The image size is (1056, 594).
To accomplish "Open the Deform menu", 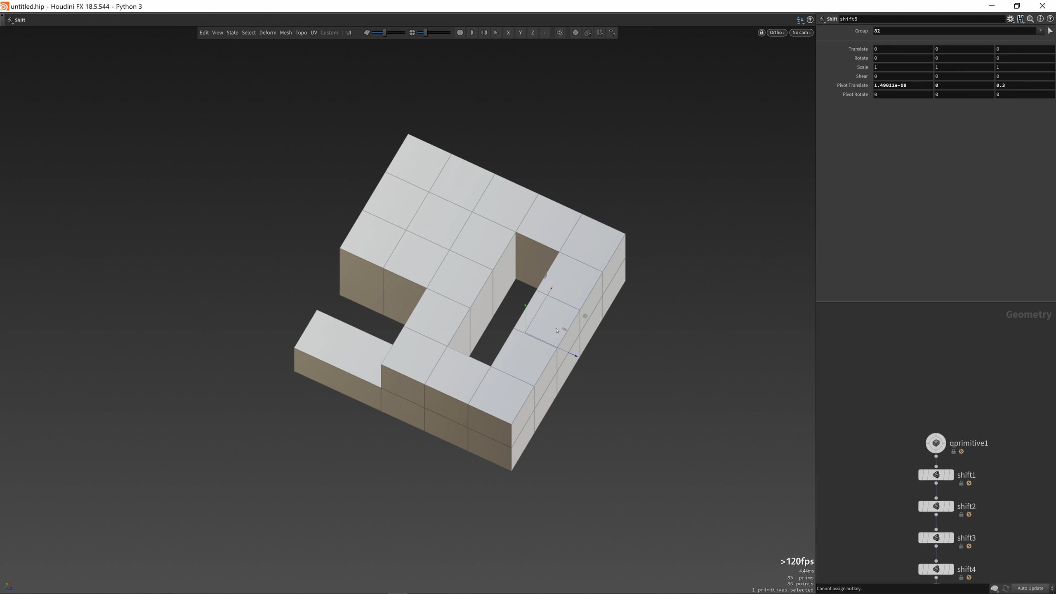I will point(268,33).
